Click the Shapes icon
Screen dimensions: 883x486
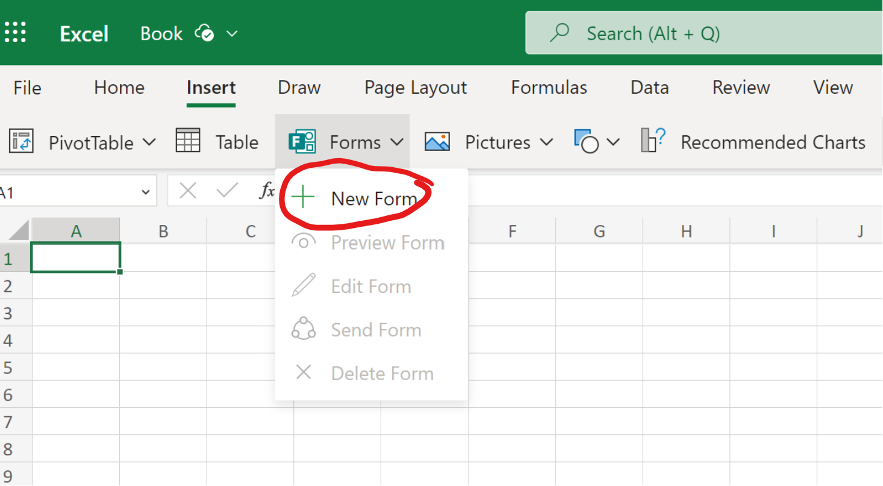click(586, 142)
